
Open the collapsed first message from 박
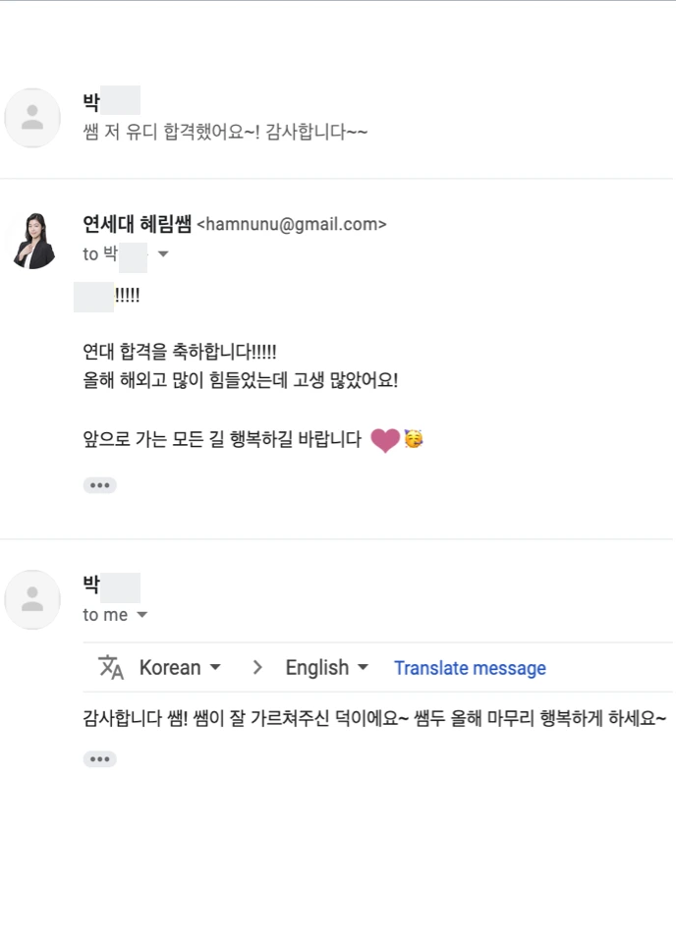pyautogui.click(x=336, y=118)
